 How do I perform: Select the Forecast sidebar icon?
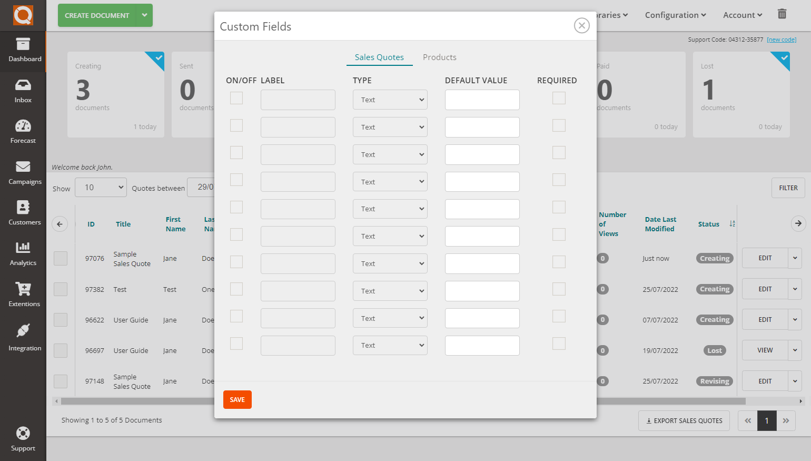[x=23, y=132]
